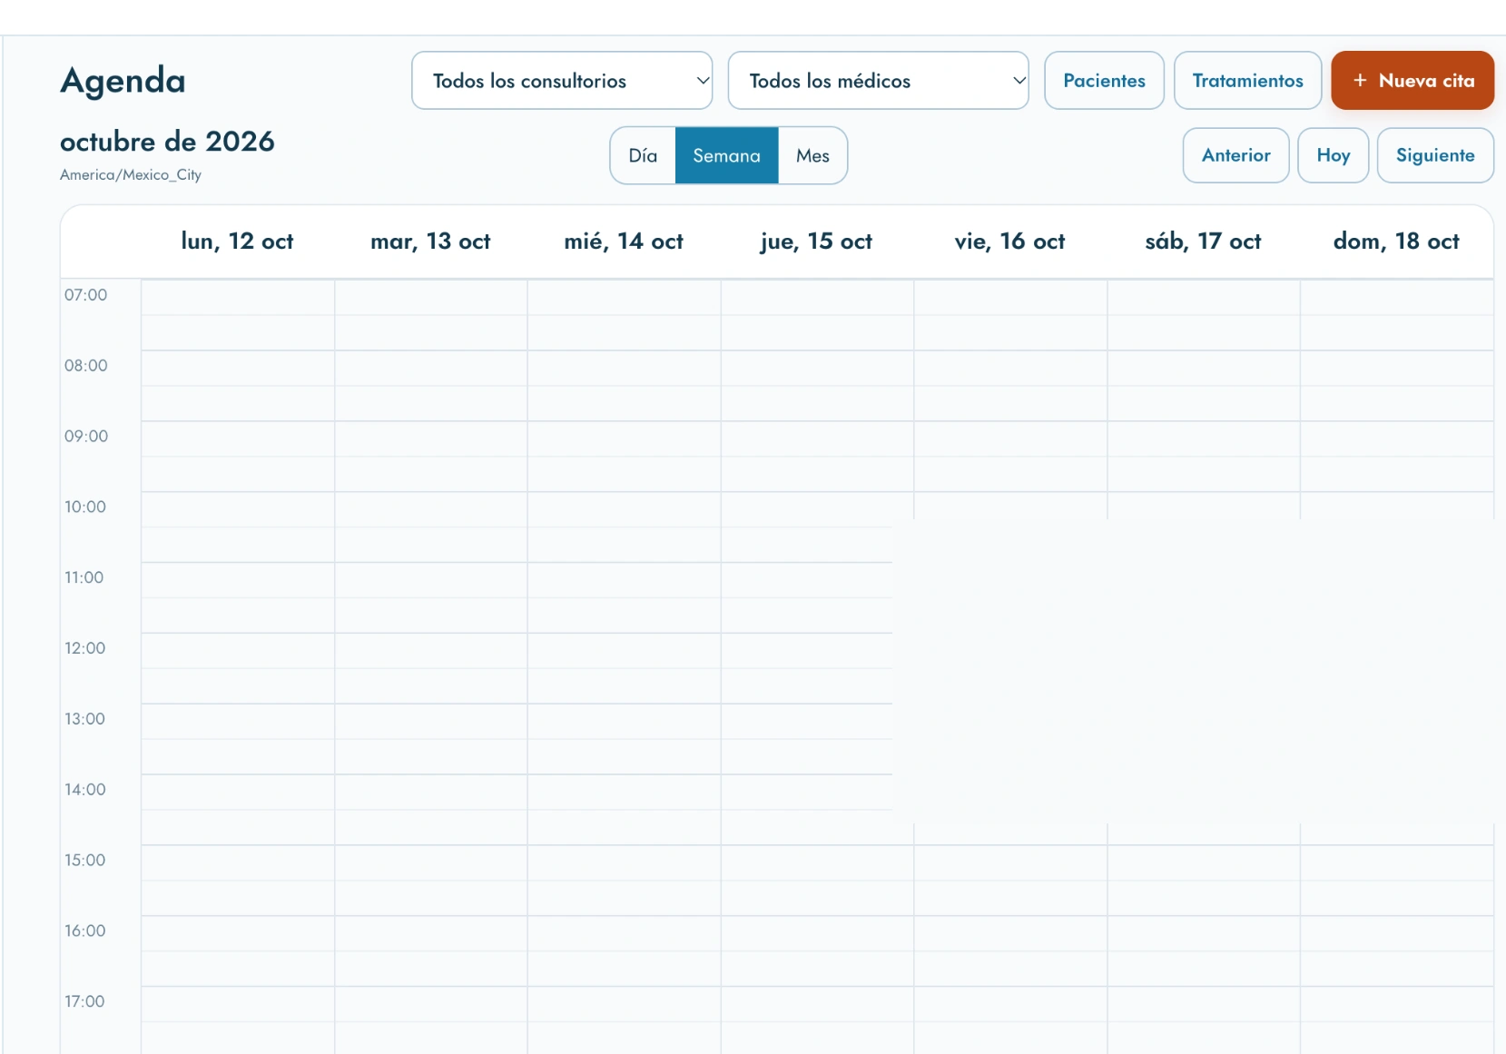Create a new appointment with Nueva cita
Screen dimensions: 1506x1054
pyautogui.click(x=1412, y=81)
